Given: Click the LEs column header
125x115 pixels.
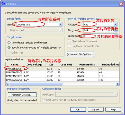Looking at the screenshot, I should (x=51, y=65).
